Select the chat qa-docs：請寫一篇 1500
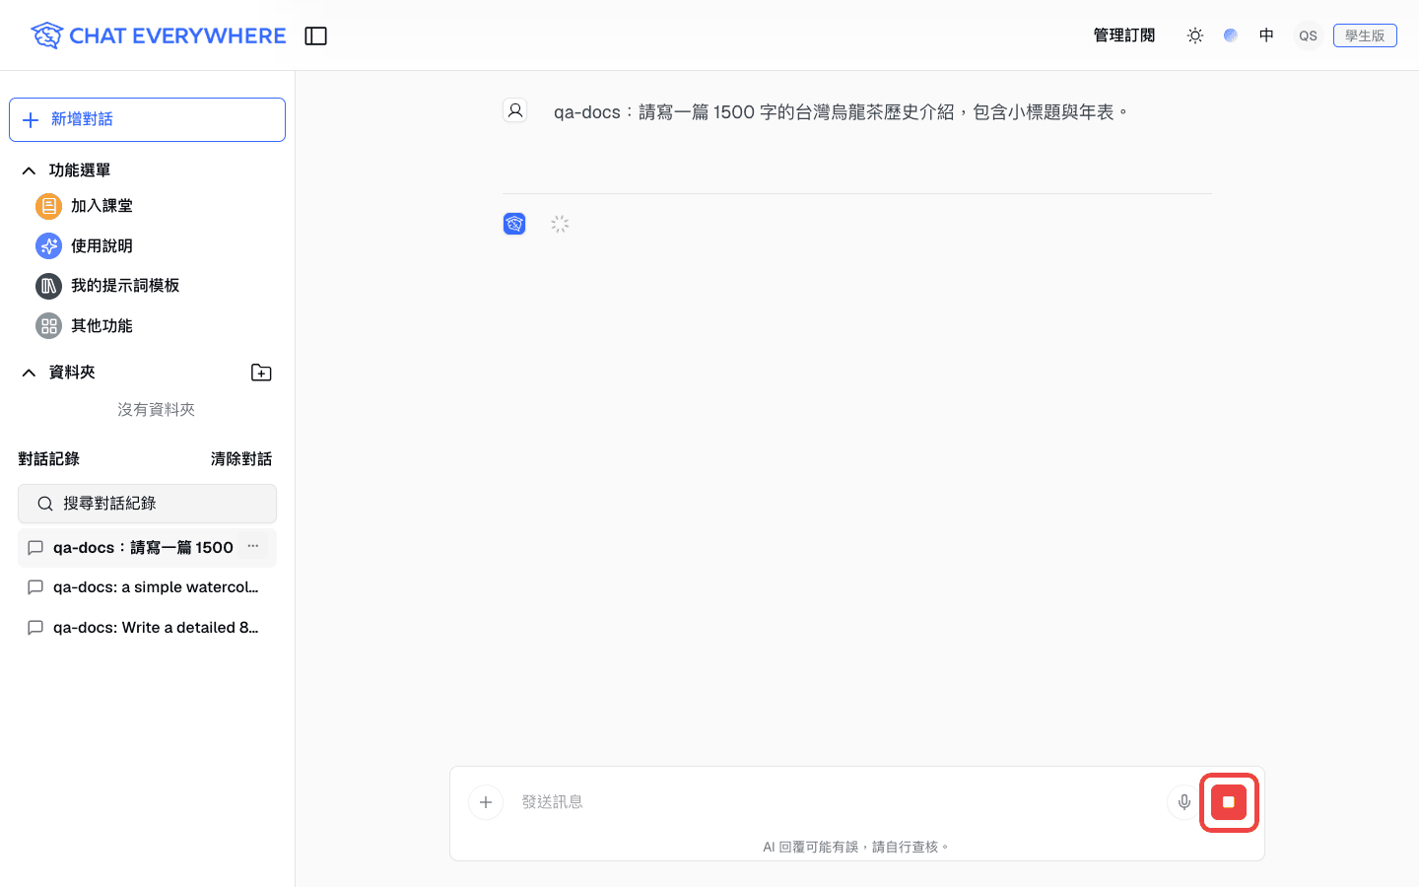 (147, 548)
